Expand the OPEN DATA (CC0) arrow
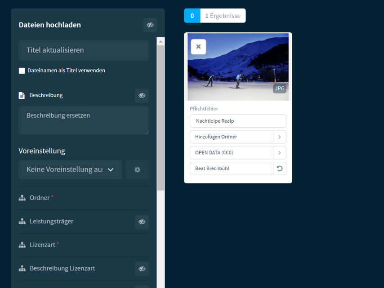This screenshot has width=384, height=288. [279, 153]
